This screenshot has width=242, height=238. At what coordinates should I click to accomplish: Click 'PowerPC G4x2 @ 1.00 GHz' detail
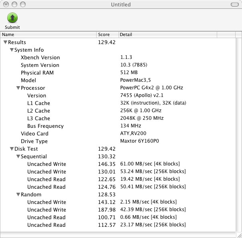[x=151, y=88]
